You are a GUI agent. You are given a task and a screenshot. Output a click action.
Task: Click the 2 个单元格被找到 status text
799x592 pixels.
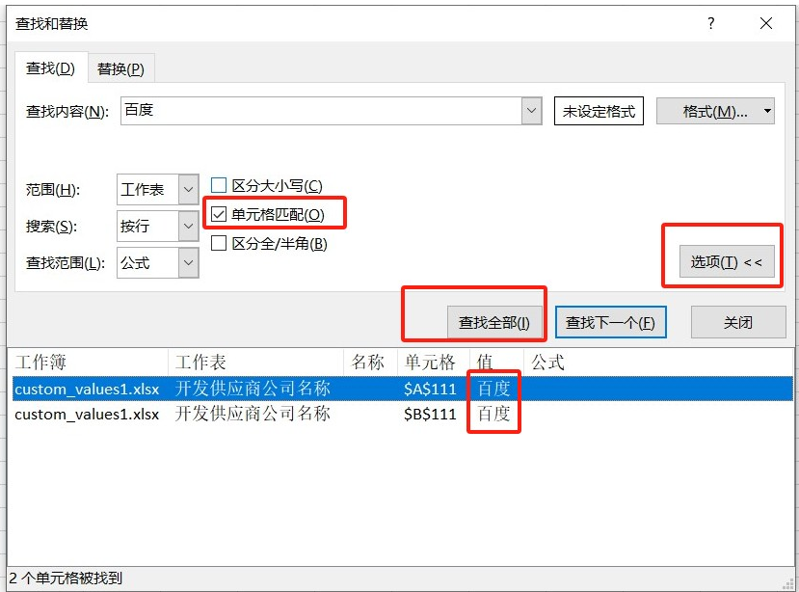[66, 579]
